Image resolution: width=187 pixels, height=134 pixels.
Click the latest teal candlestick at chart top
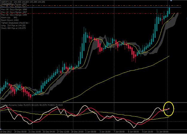pyautogui.click(x=169, y=11)
